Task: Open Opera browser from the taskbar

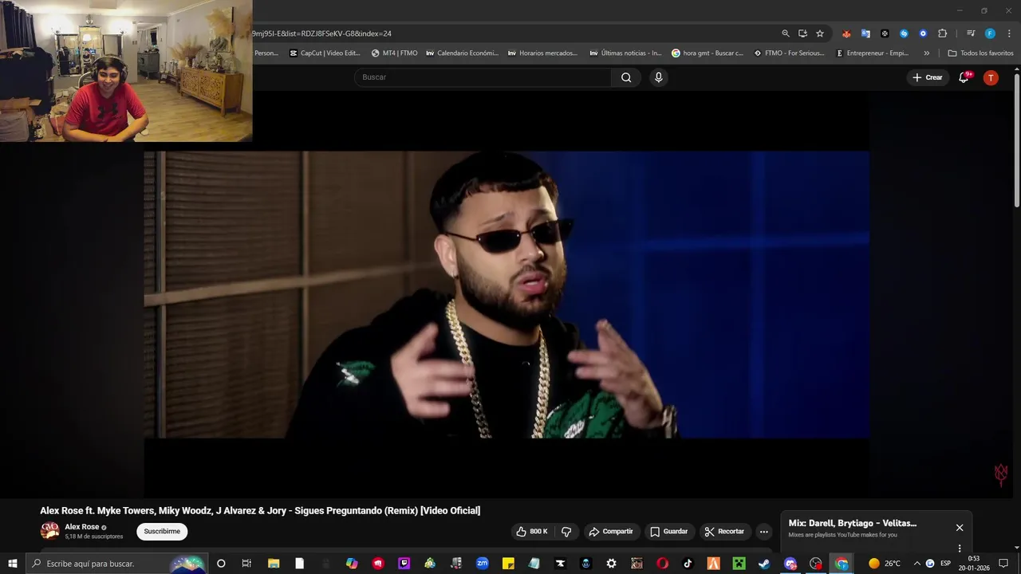Action: 662,564
